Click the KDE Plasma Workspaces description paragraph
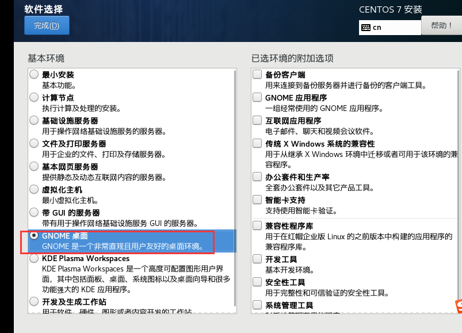This screenshot has height=333, width=462. coord(136,279)
